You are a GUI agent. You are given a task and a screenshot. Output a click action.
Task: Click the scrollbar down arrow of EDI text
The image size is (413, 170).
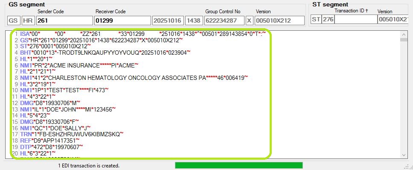404,155
